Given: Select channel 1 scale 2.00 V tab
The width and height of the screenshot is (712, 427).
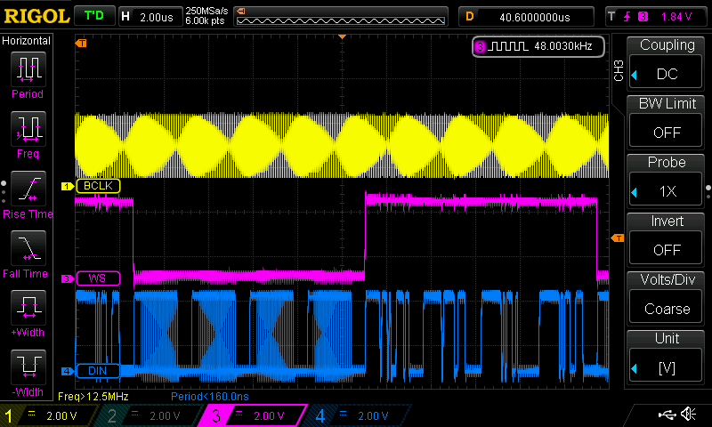Looking at the screenshot, I should (x=49, y=415).
